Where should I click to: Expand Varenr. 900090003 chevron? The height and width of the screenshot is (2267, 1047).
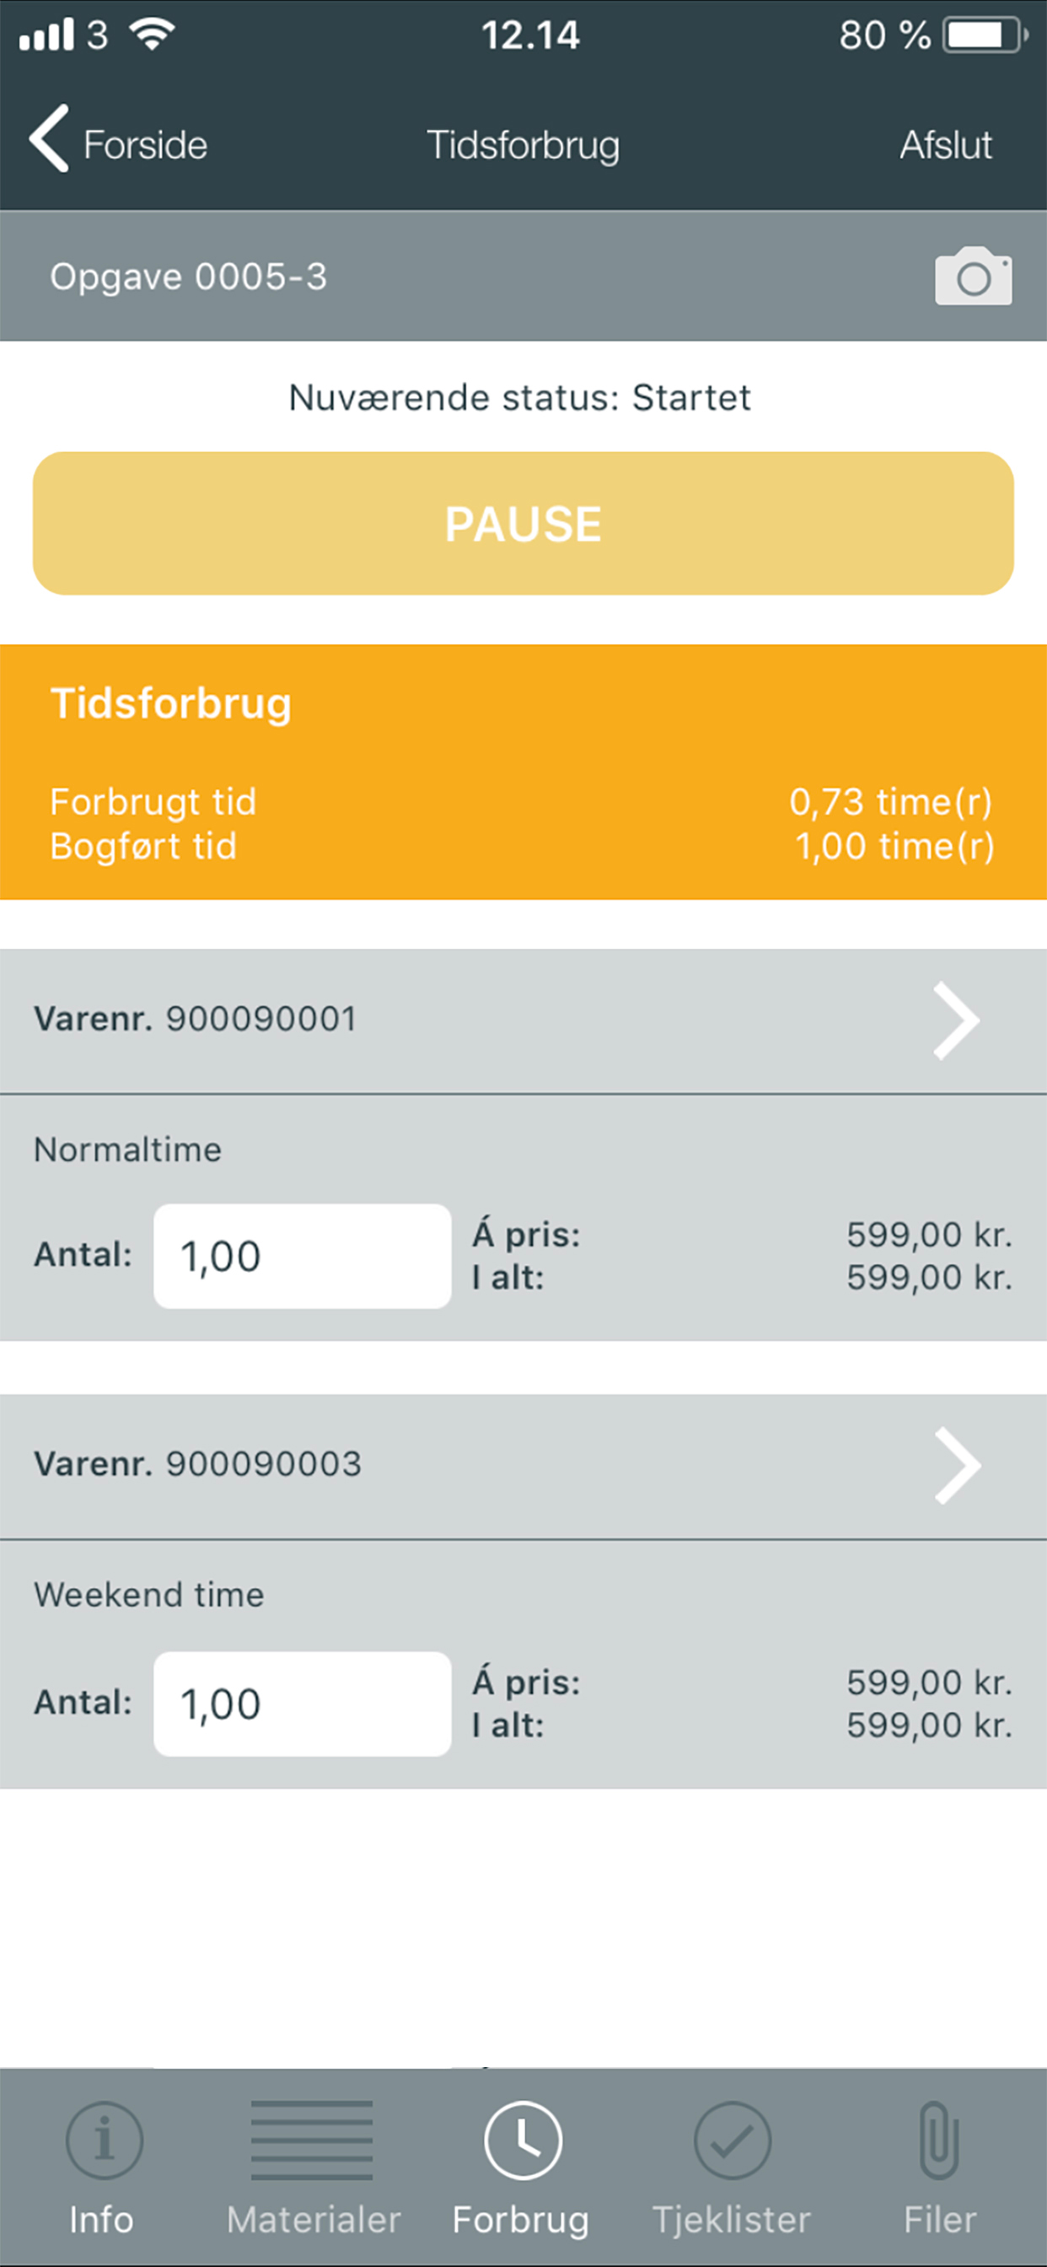[956, 1465]
